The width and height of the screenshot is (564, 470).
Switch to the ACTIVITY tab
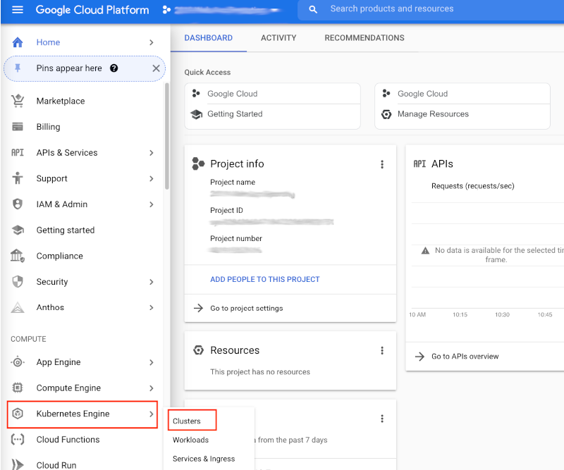[278, 38]
